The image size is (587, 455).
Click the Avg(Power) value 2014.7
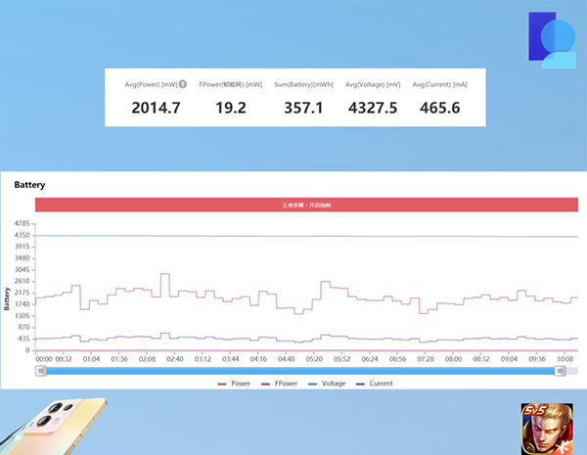[156, 108]
